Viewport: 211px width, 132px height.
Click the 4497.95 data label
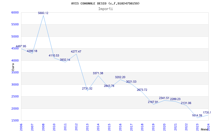(21, 46)
